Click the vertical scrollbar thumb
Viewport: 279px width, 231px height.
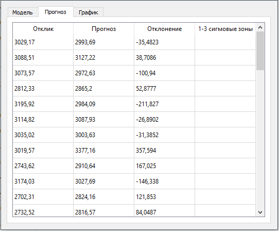pyautogui.click(x=260, y=51)
